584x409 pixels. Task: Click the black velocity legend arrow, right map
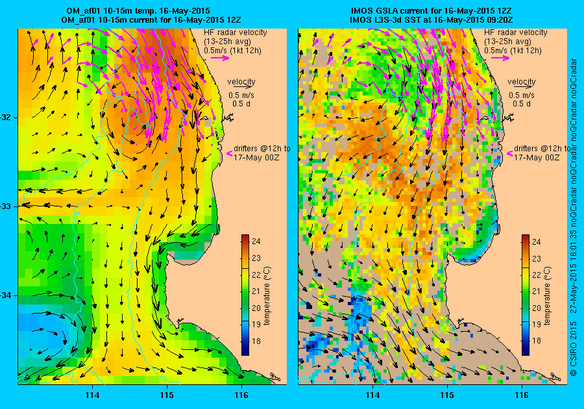pos(522,86)
